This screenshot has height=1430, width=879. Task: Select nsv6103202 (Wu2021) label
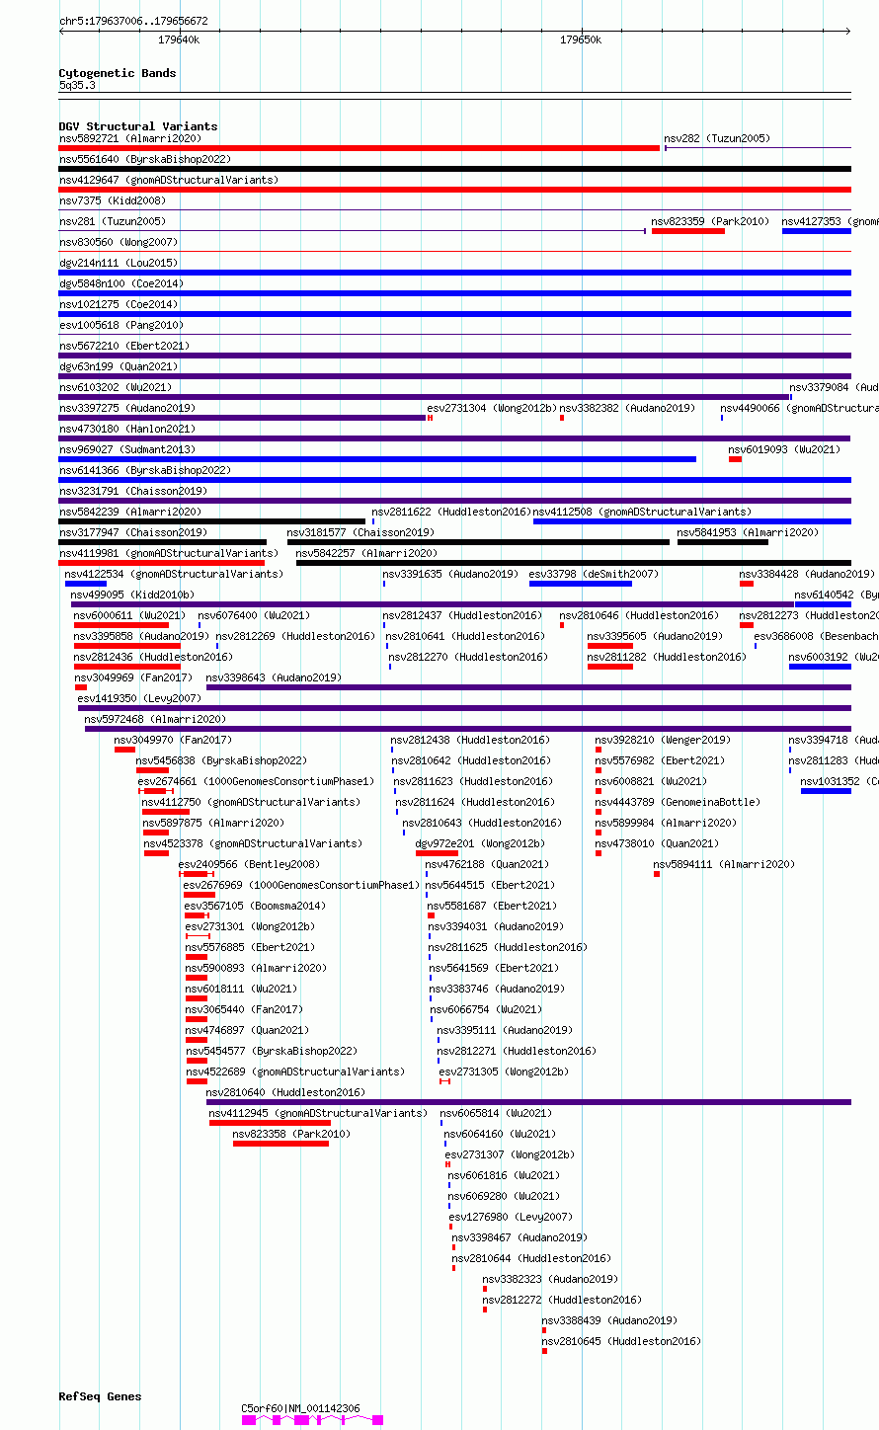tap(116, 388)
